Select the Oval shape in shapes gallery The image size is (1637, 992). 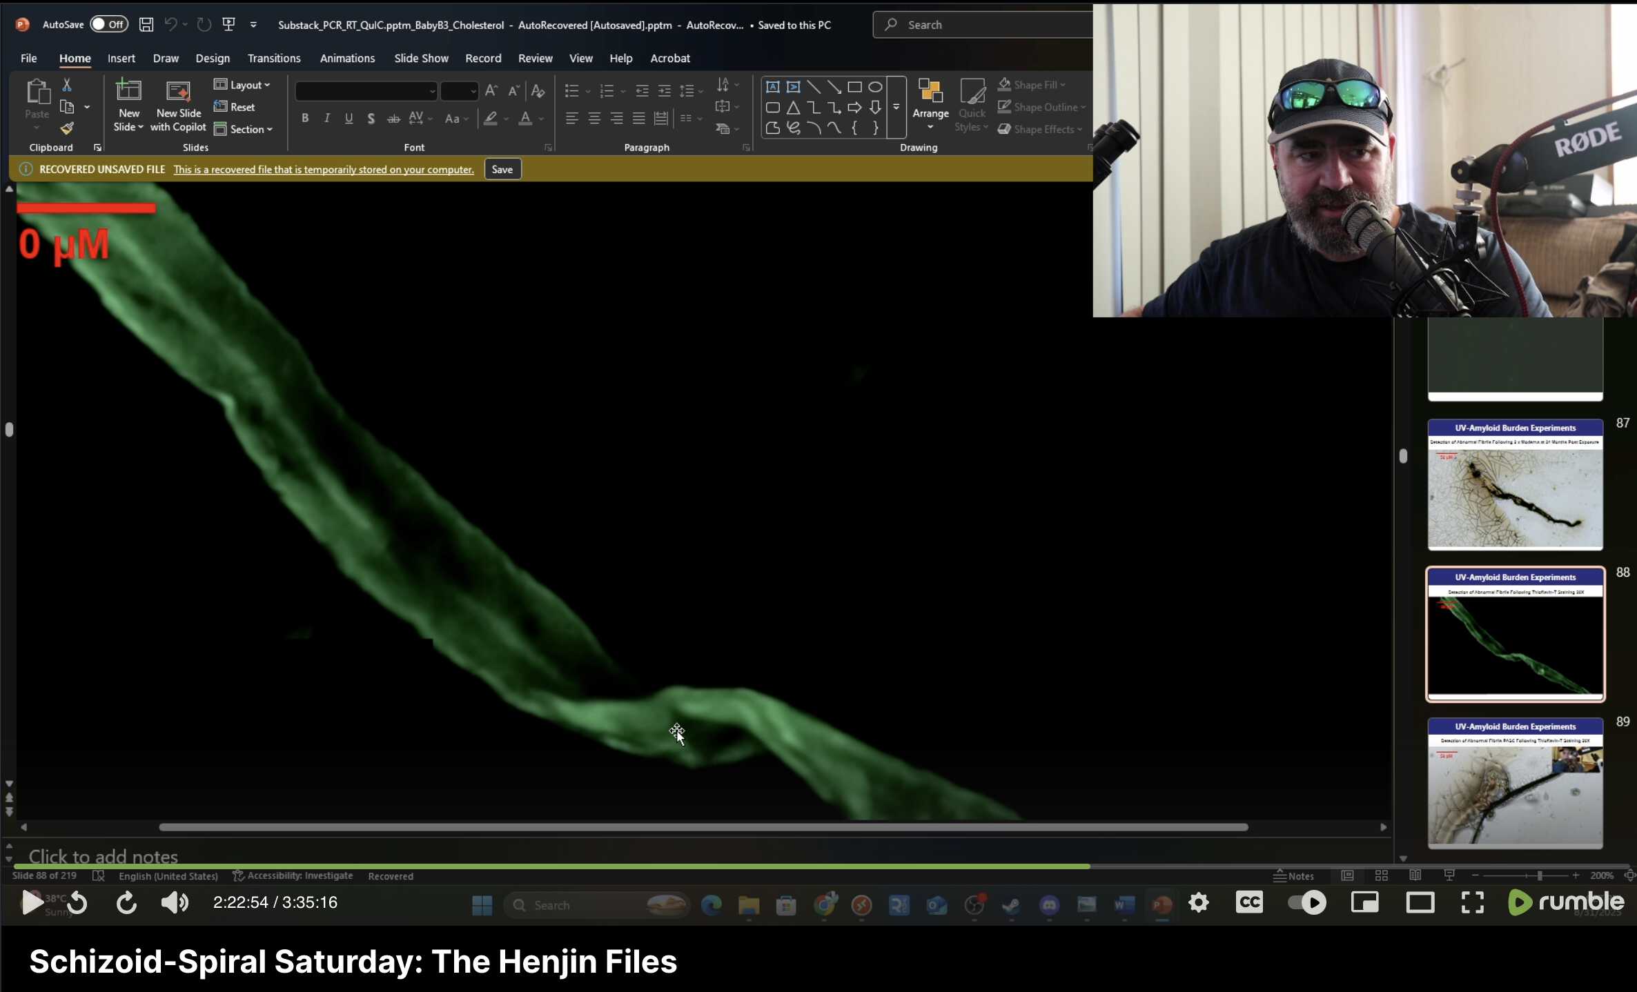(x=875, y=87)
